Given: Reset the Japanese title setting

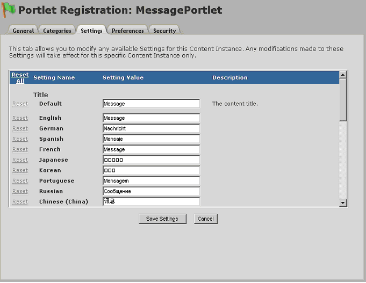Looking at the screenshot, I should [20, 160].
